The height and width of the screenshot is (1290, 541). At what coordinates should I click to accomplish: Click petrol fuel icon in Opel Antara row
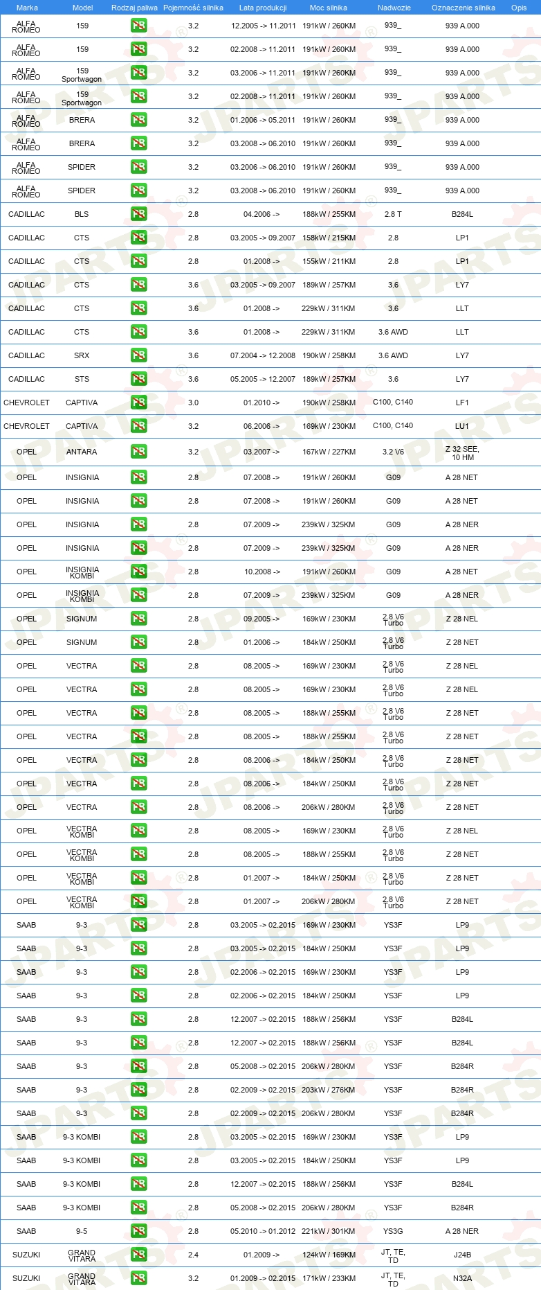tap(138, 452)
